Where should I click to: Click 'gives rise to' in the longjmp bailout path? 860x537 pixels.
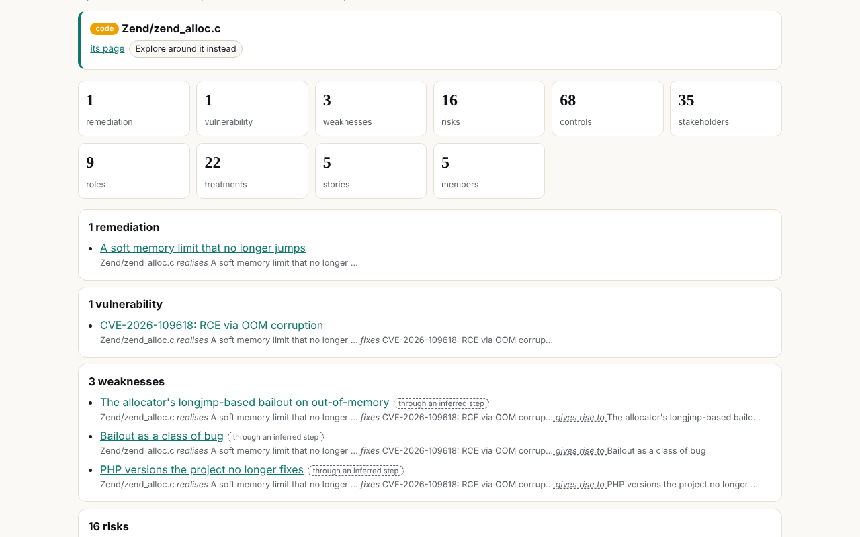[x=580, y=418]
